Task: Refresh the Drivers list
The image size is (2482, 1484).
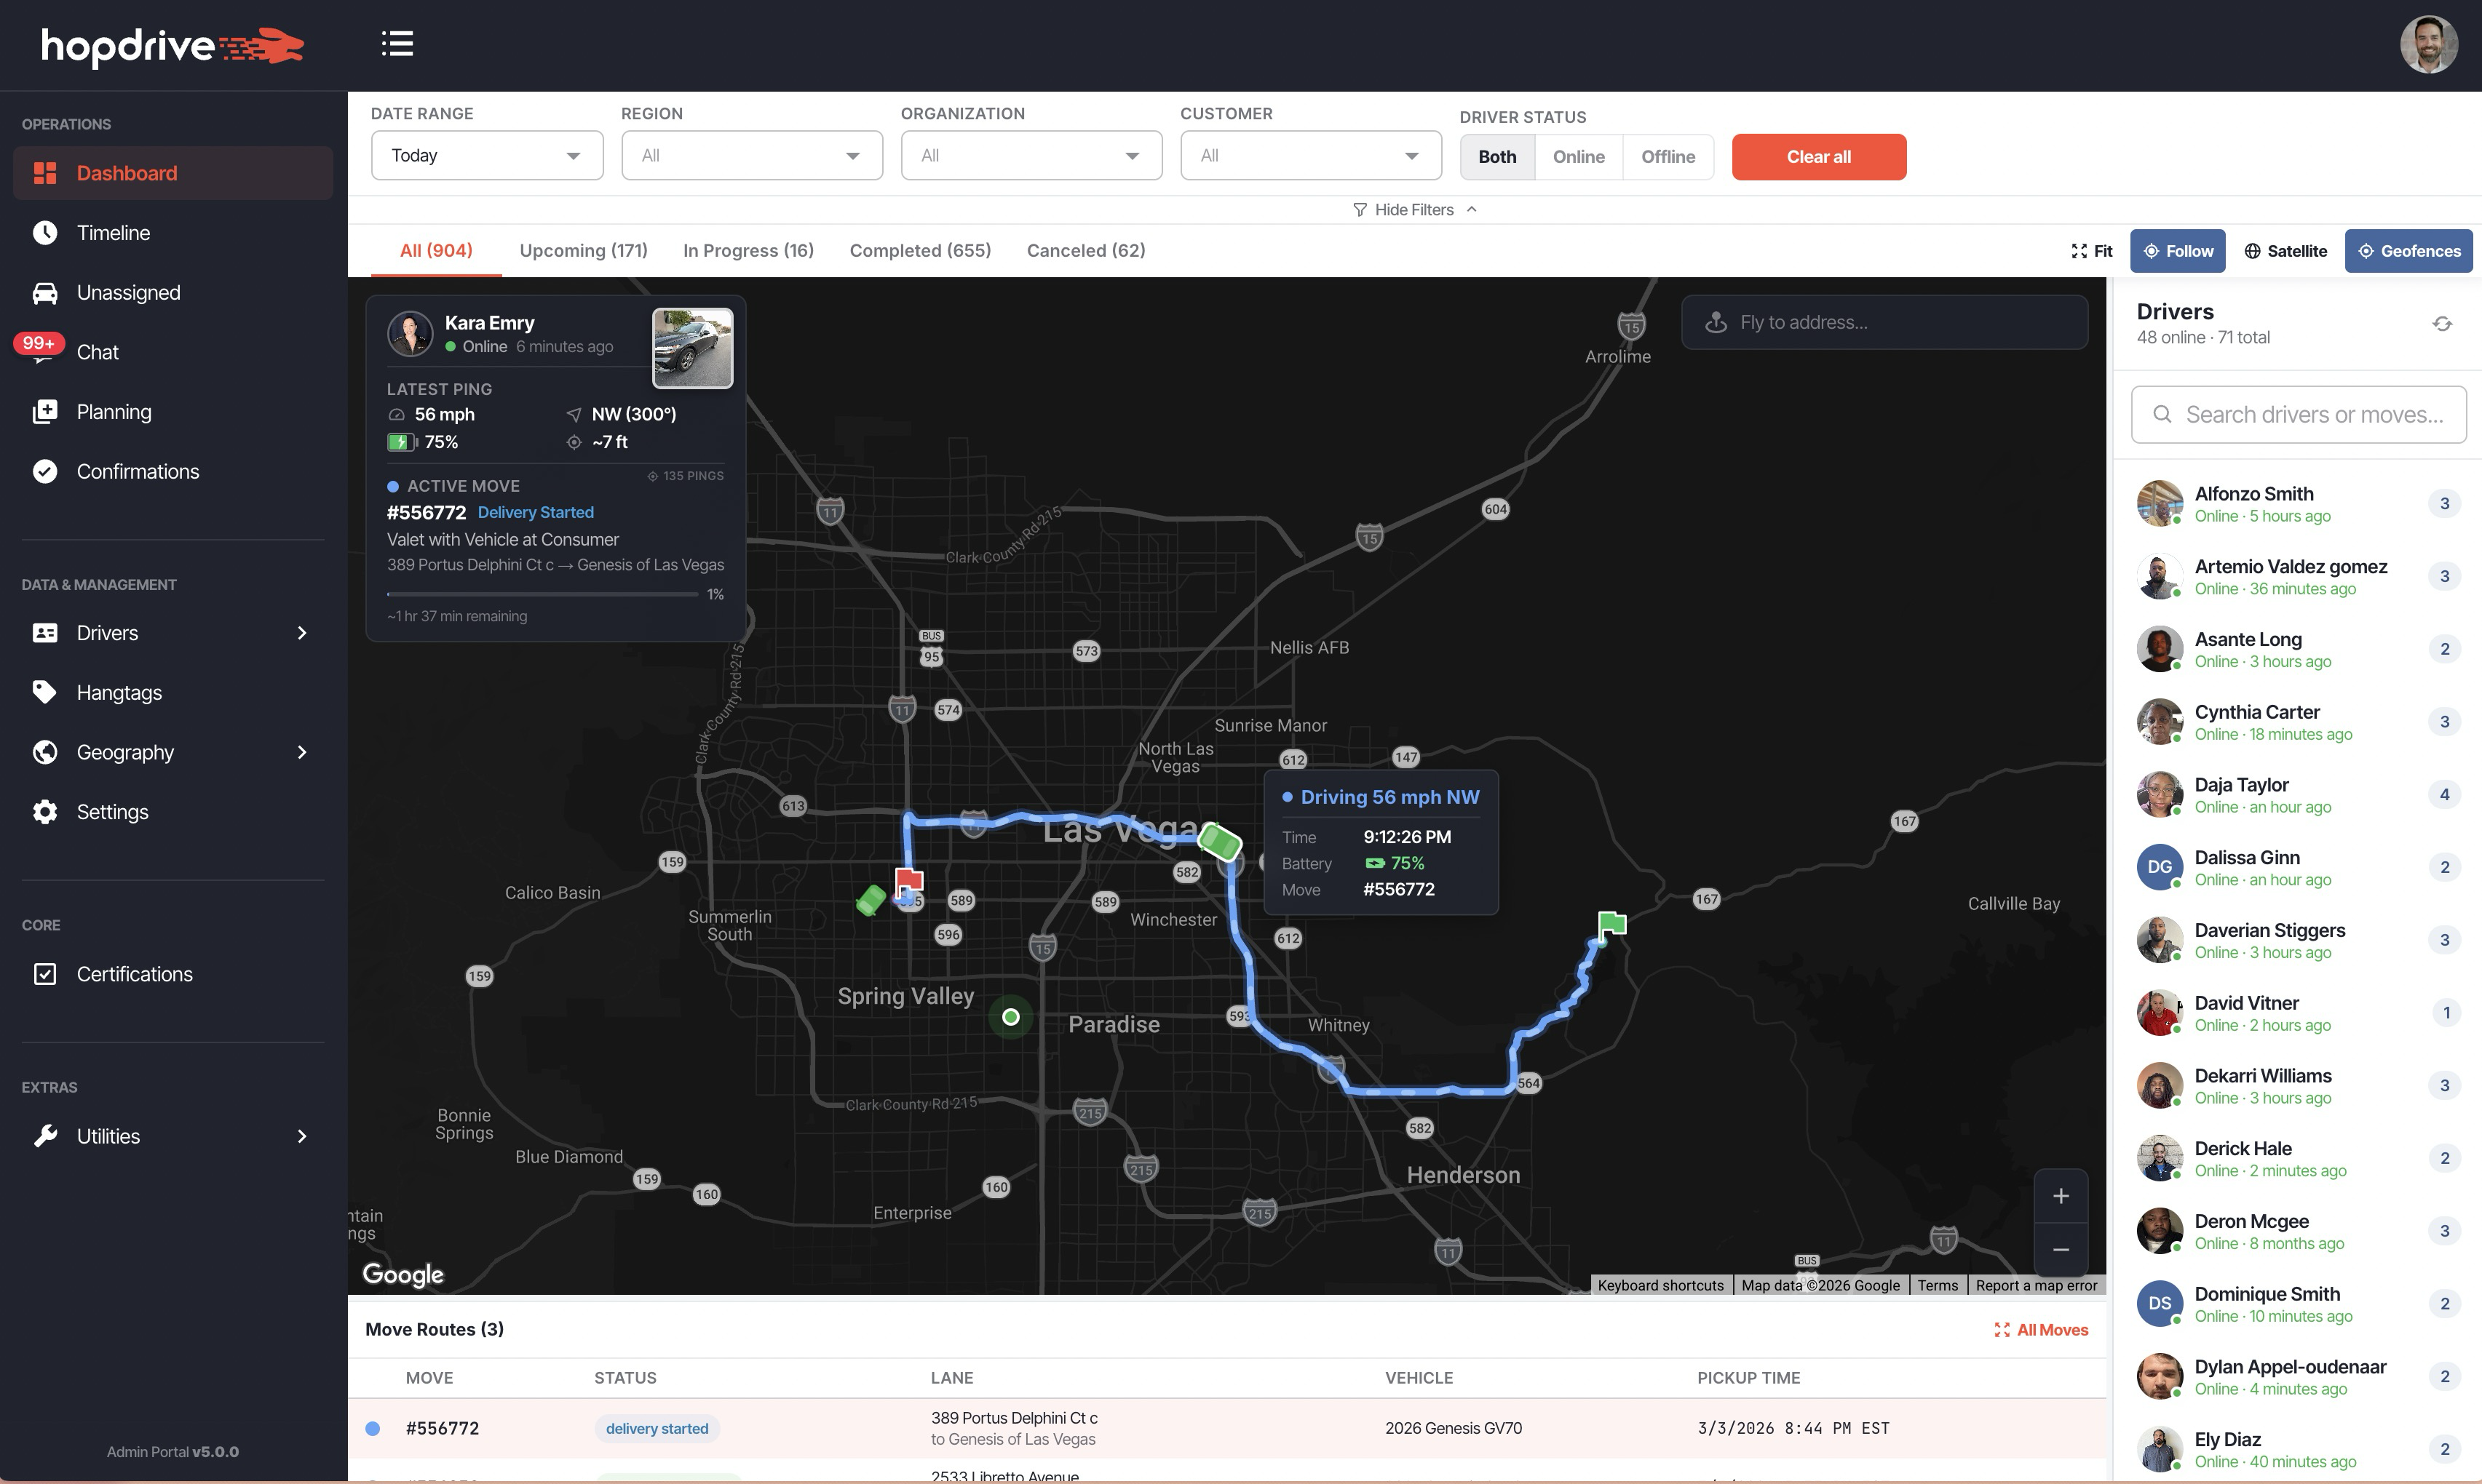Action: (2442, 322)
